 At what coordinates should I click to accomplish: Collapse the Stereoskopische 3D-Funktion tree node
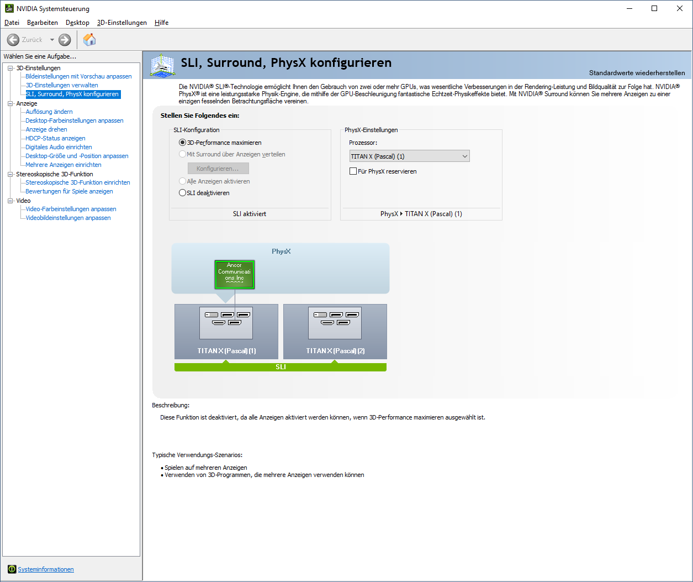click(10, 174)
